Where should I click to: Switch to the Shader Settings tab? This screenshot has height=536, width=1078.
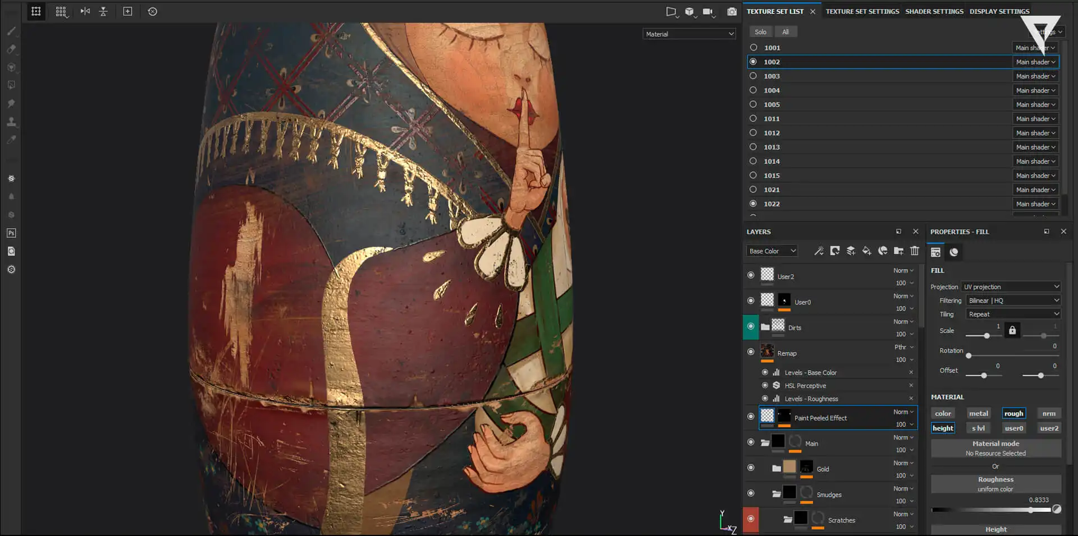coord(934,11)
